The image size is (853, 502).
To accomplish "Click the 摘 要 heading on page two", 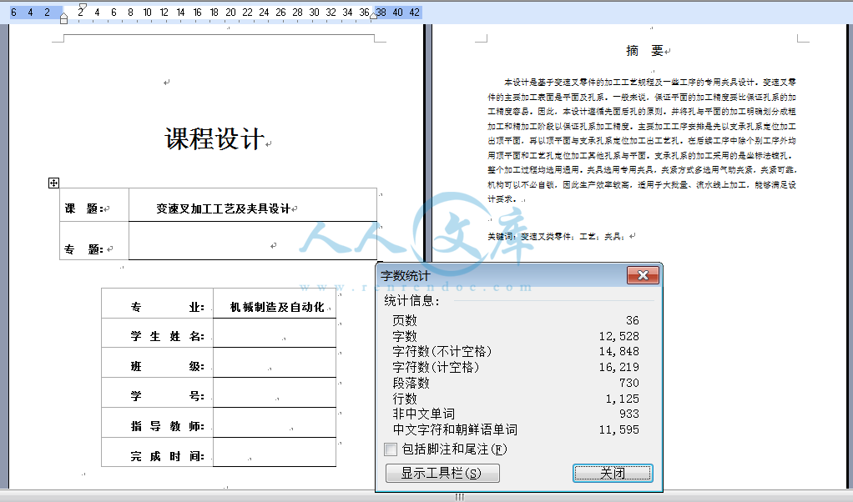I will click(644, 51).
